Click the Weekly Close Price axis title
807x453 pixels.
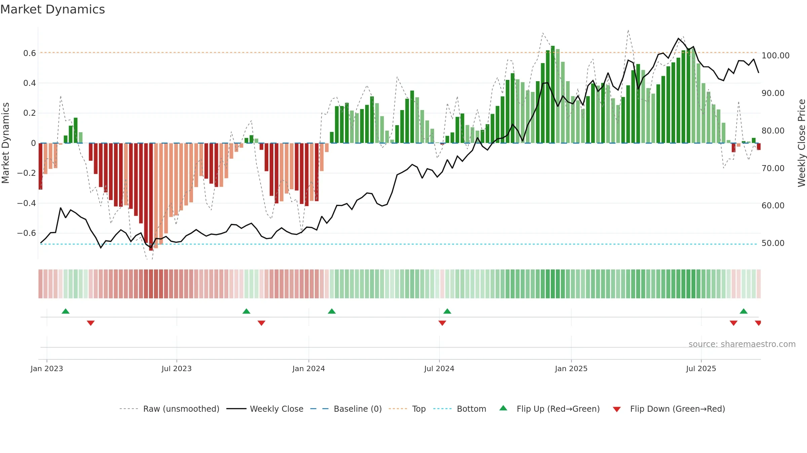(802, 143)
